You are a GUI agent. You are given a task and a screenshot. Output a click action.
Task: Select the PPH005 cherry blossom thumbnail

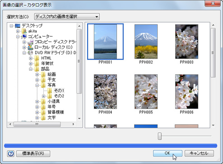[146, 91]
